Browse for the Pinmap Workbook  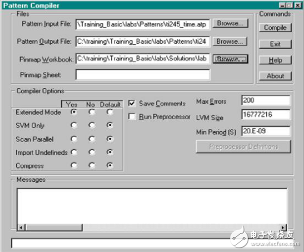230,59
